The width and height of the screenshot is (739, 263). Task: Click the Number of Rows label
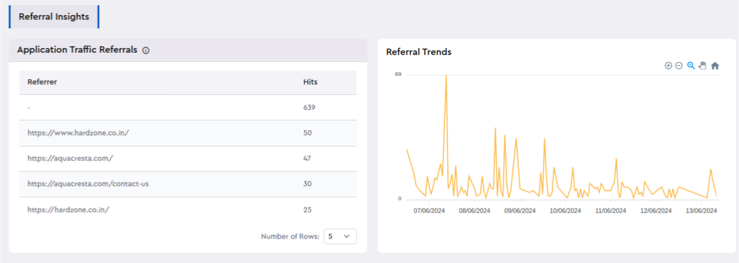290,236
